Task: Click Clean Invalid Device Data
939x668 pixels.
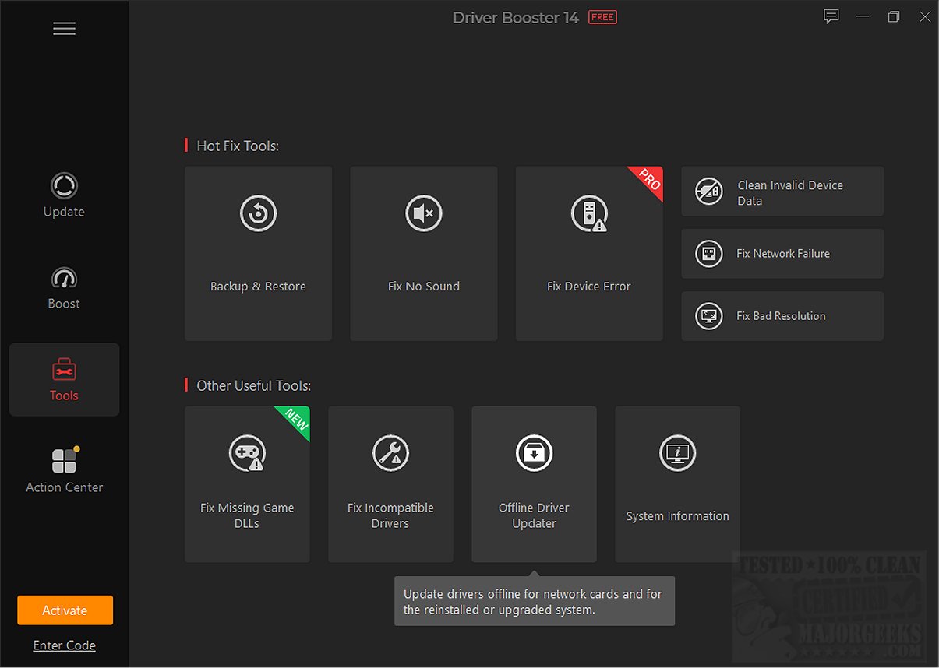Action: 782,192
